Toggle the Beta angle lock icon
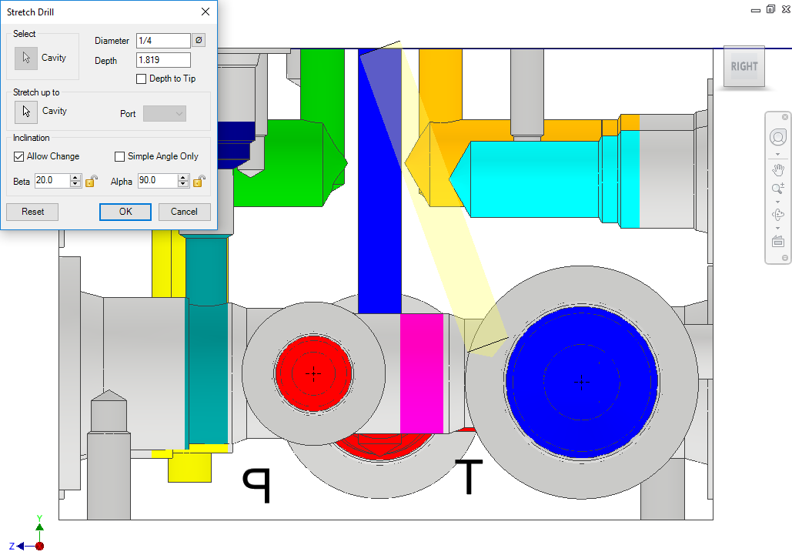792x555 pixels. (x=92, y=181)
